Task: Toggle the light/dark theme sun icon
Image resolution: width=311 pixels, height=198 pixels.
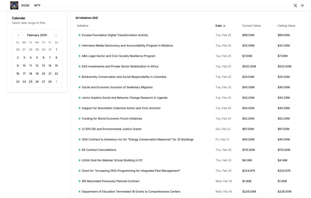Action: tap(302, 5)
